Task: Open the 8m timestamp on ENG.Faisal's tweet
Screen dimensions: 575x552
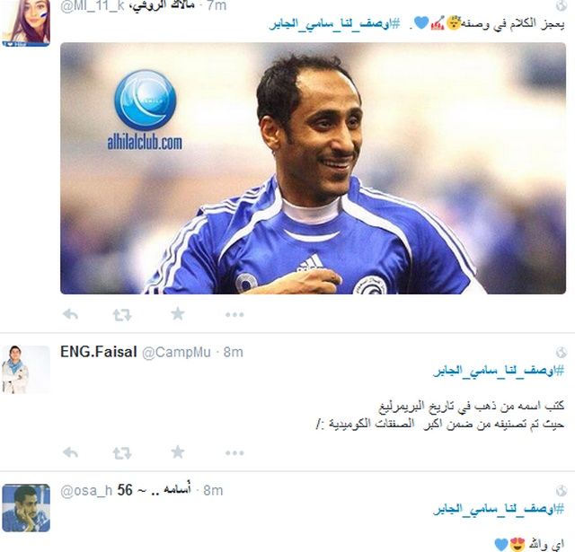Action: tap(234, 353)
